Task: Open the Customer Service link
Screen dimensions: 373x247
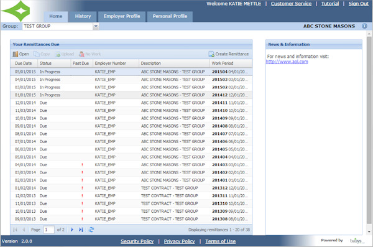Action: pos(291,4)
